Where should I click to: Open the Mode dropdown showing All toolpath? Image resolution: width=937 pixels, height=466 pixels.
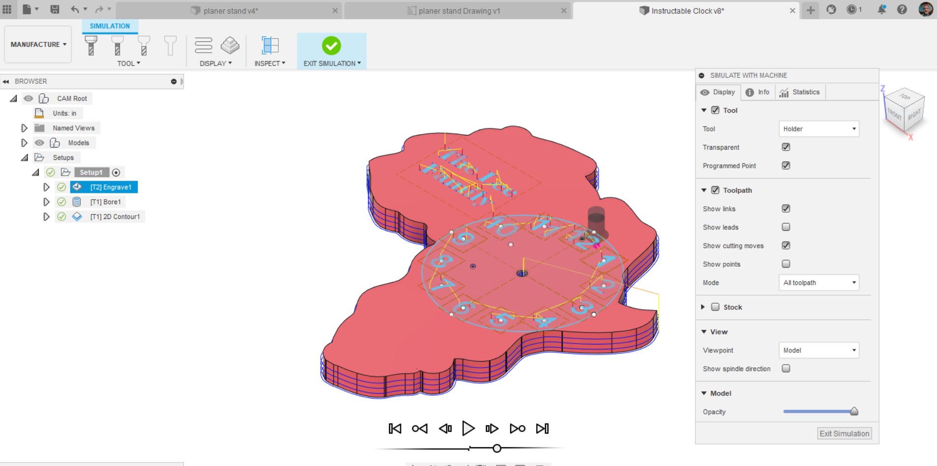click(x=819, y=282)
